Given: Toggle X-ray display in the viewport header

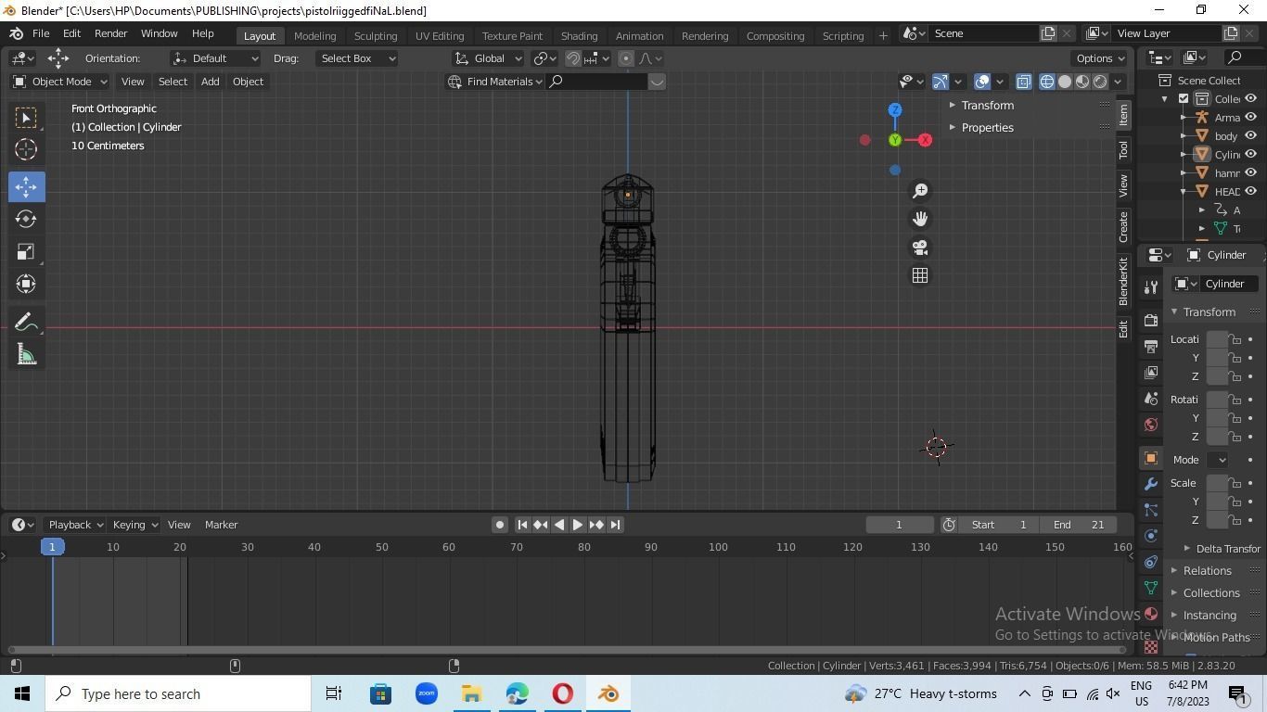Looking at the screenshot, I should (1023, 82).
